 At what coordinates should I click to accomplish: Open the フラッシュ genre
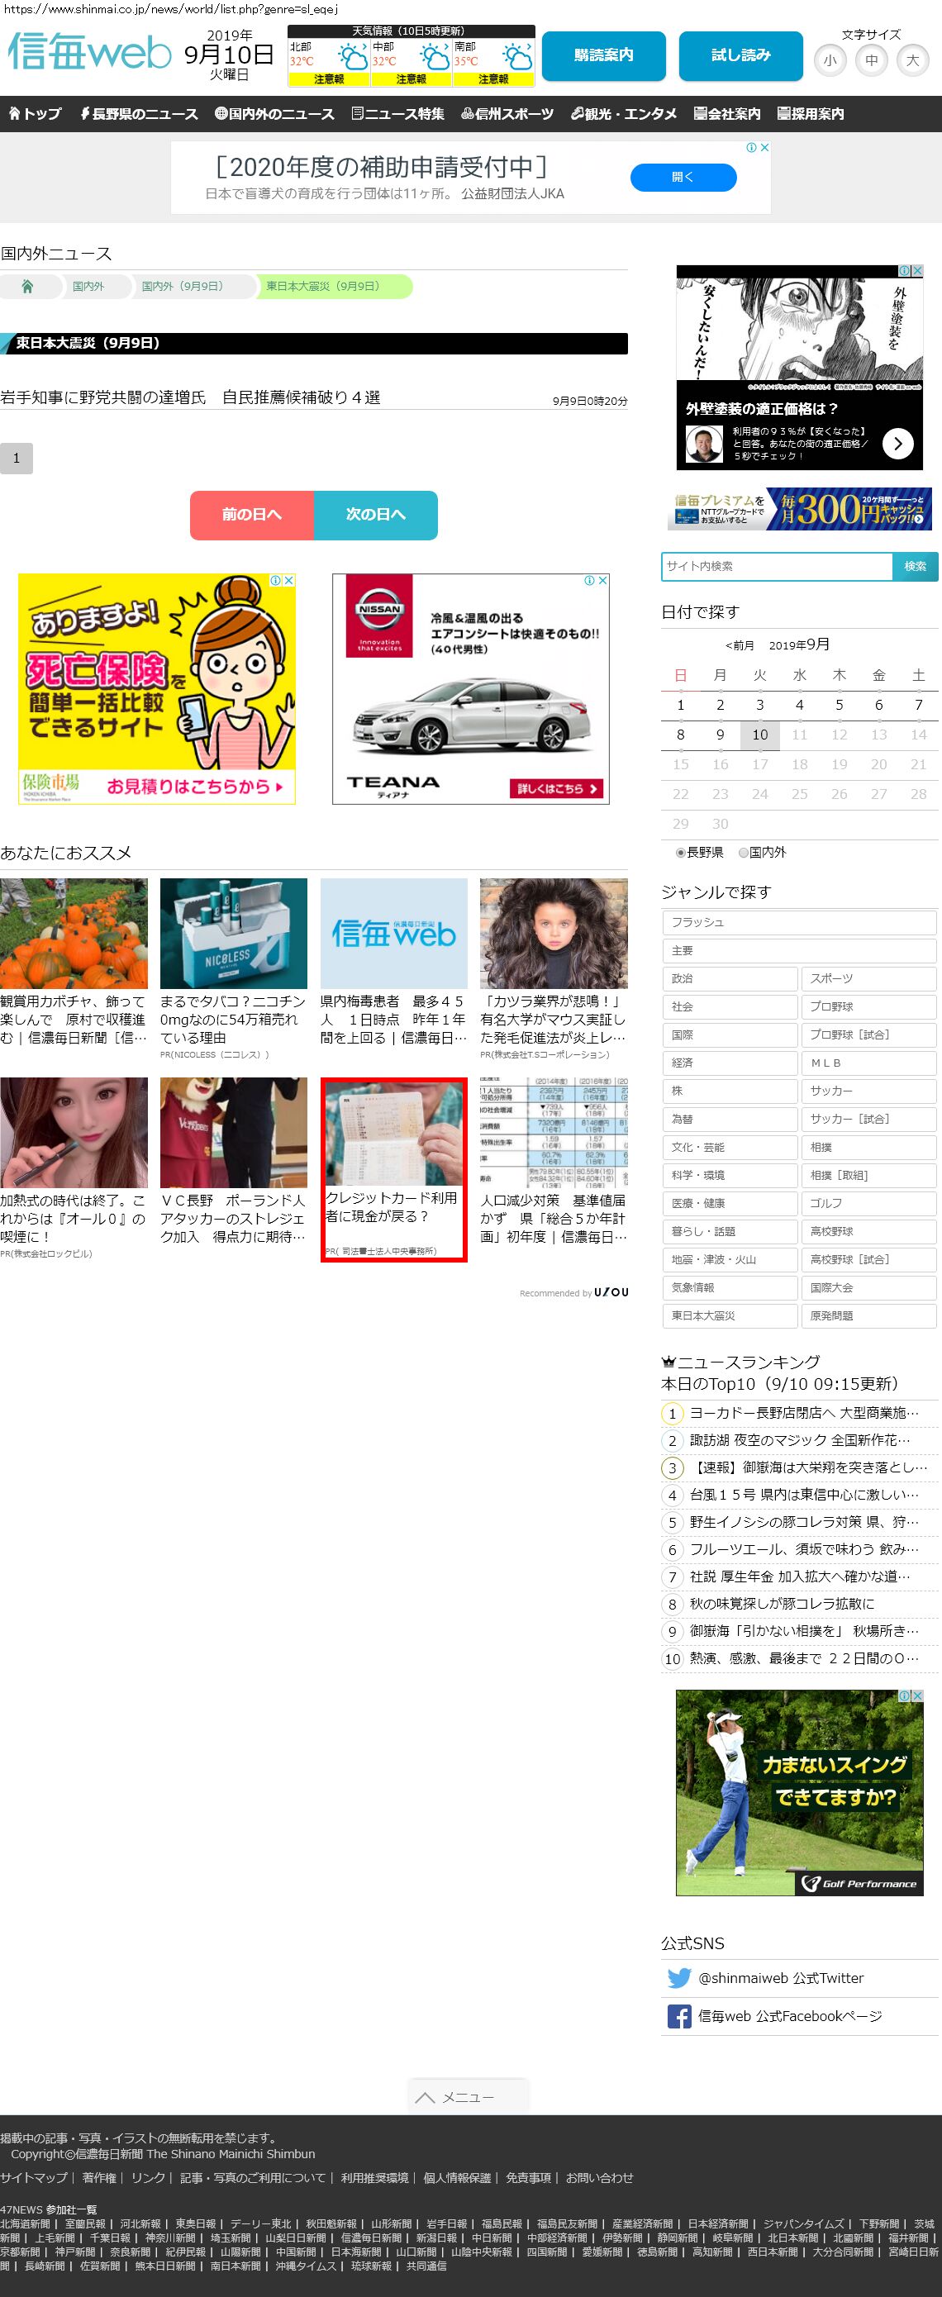(799, 922)
